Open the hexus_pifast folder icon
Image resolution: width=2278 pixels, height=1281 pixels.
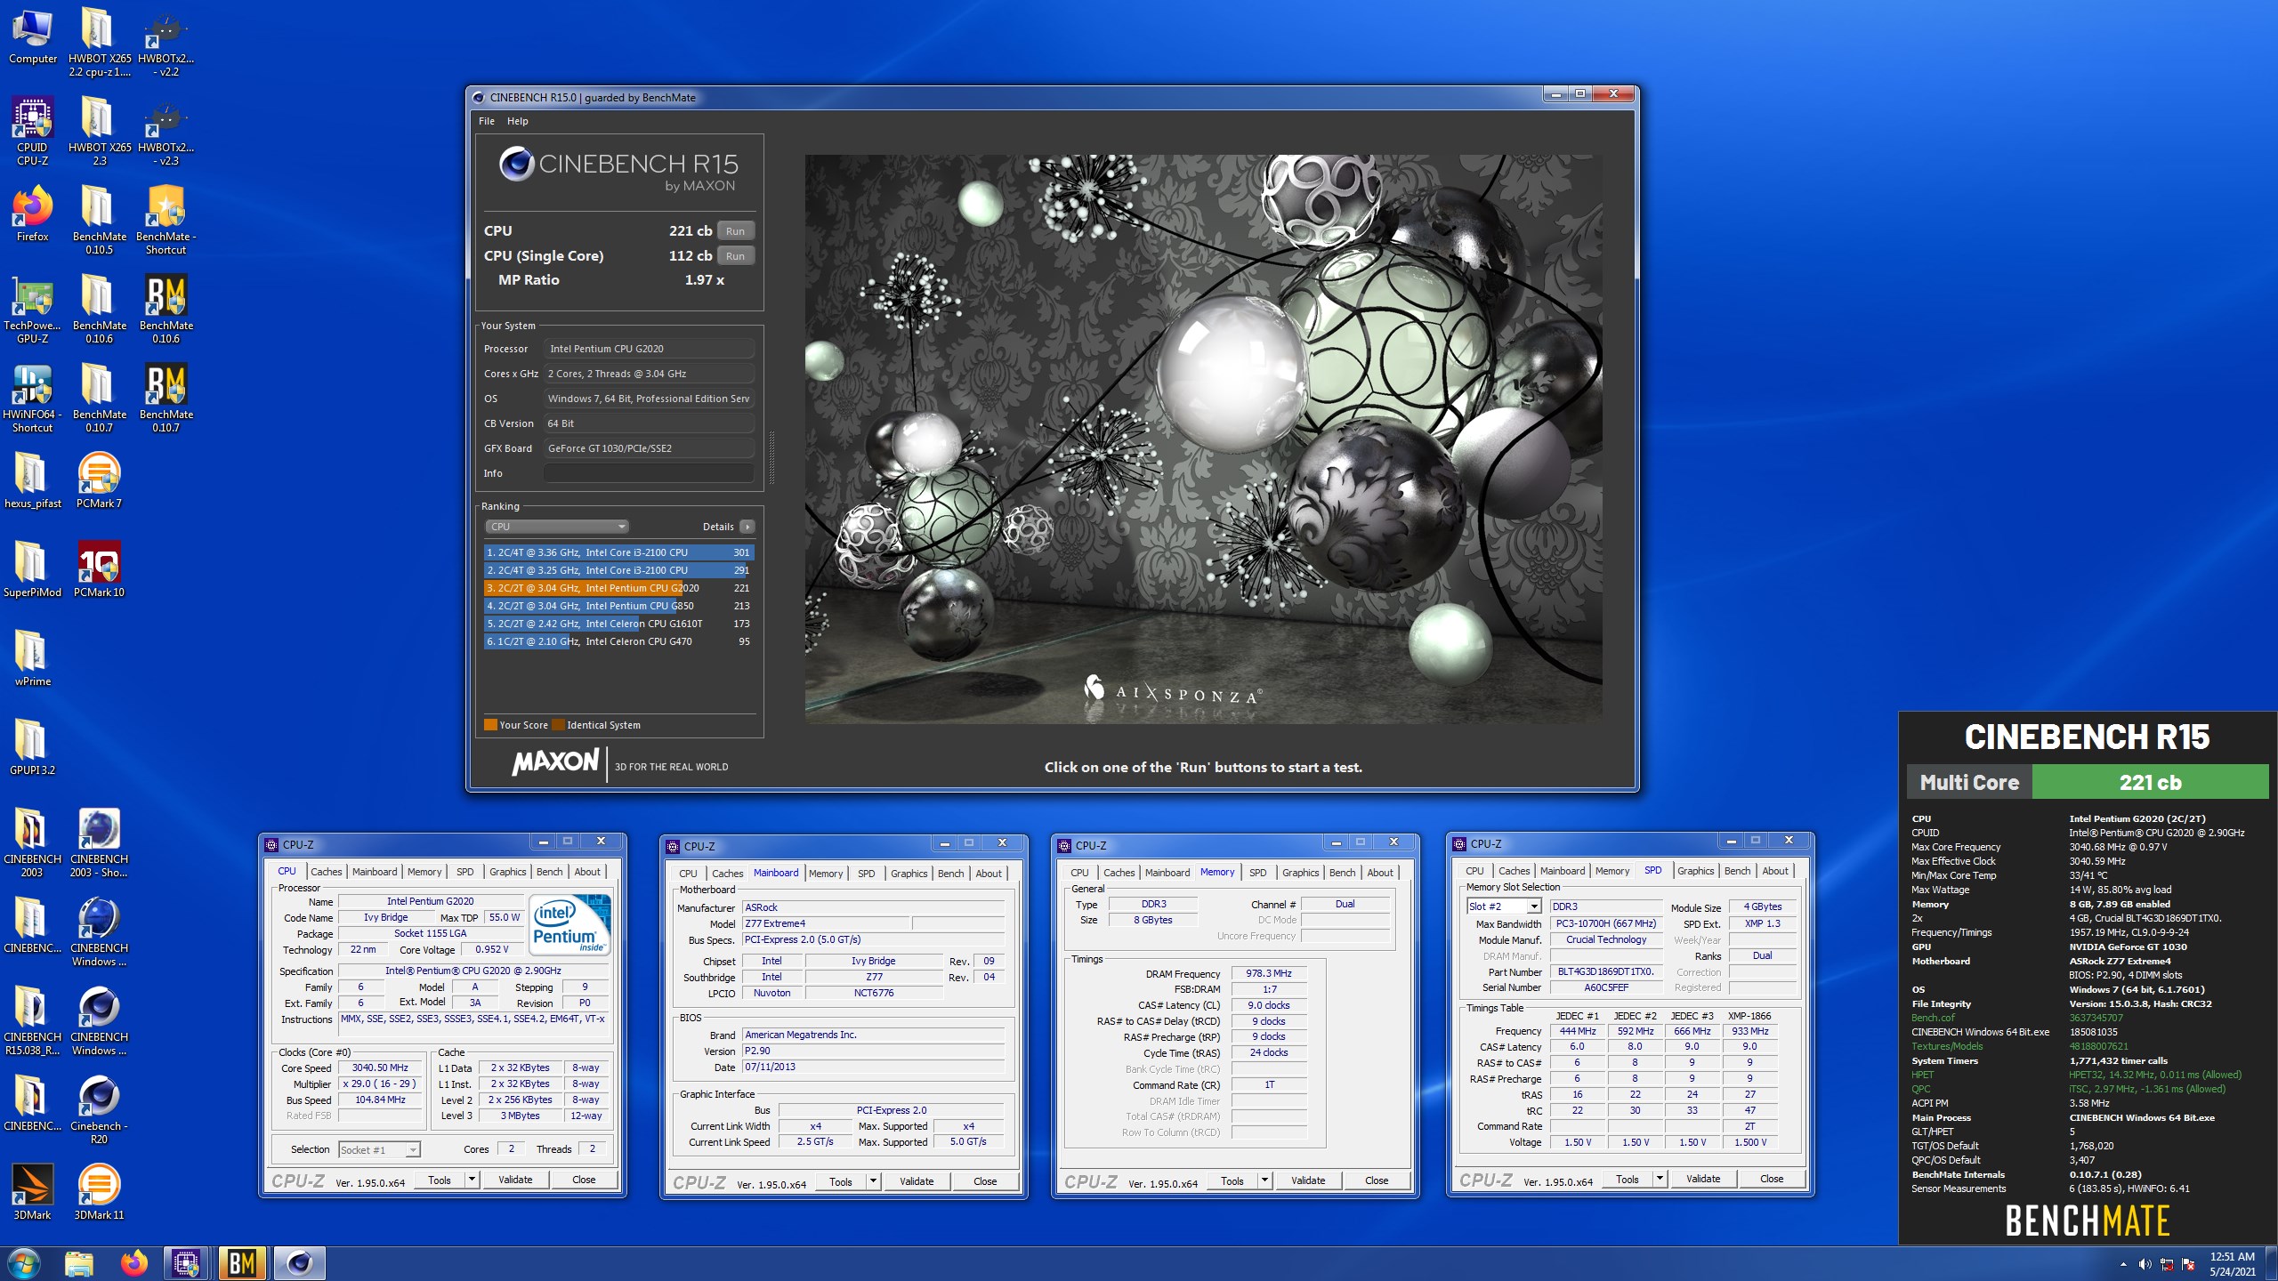[33, 480]
